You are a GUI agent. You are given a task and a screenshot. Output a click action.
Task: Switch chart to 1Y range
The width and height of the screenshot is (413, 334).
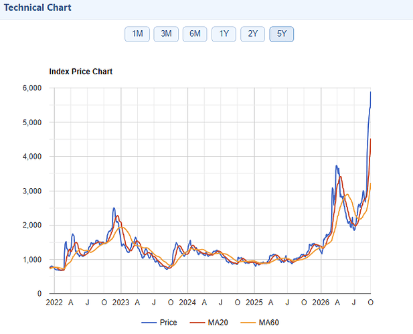(x=224, y=34)
